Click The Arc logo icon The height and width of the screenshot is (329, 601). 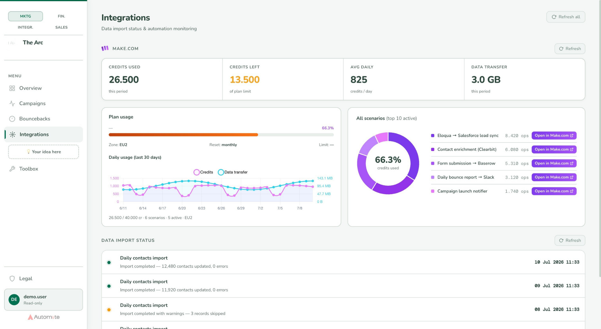pos(11,43)
